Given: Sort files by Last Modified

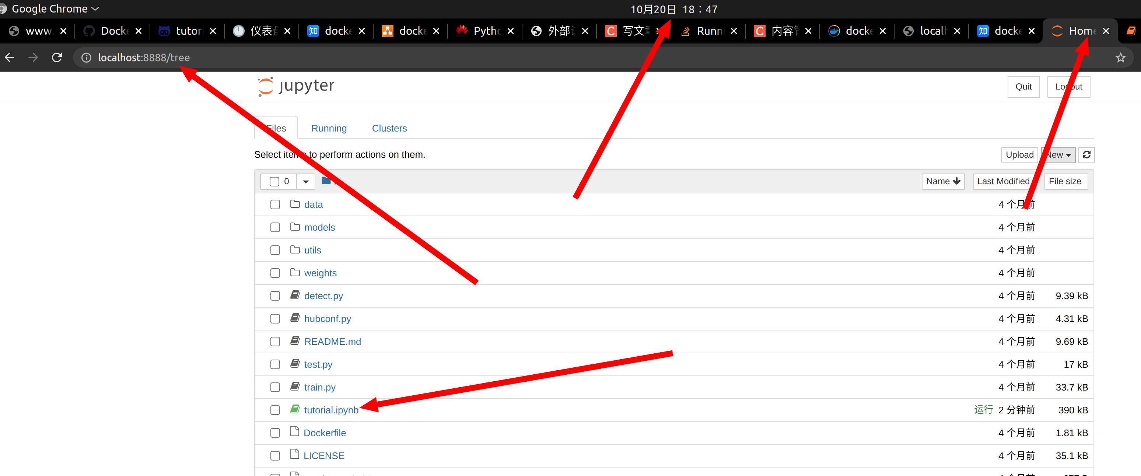Looking at the screenshot, I should click(x=1003, y=181).
